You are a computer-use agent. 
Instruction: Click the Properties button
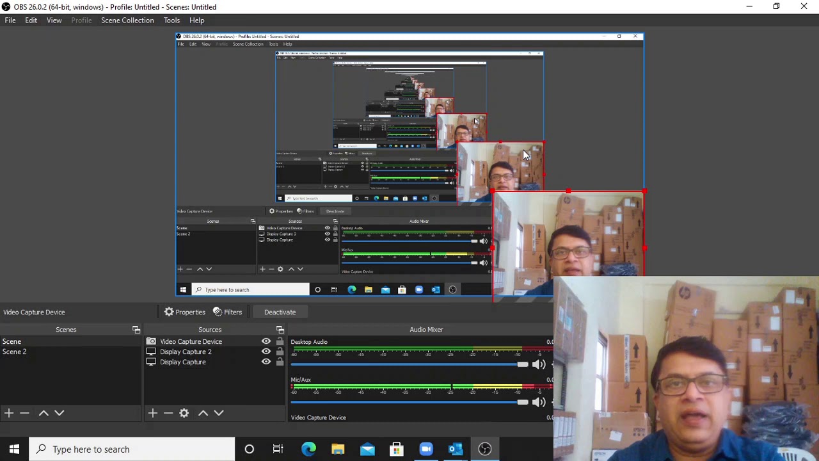click(x=184, y=312)
